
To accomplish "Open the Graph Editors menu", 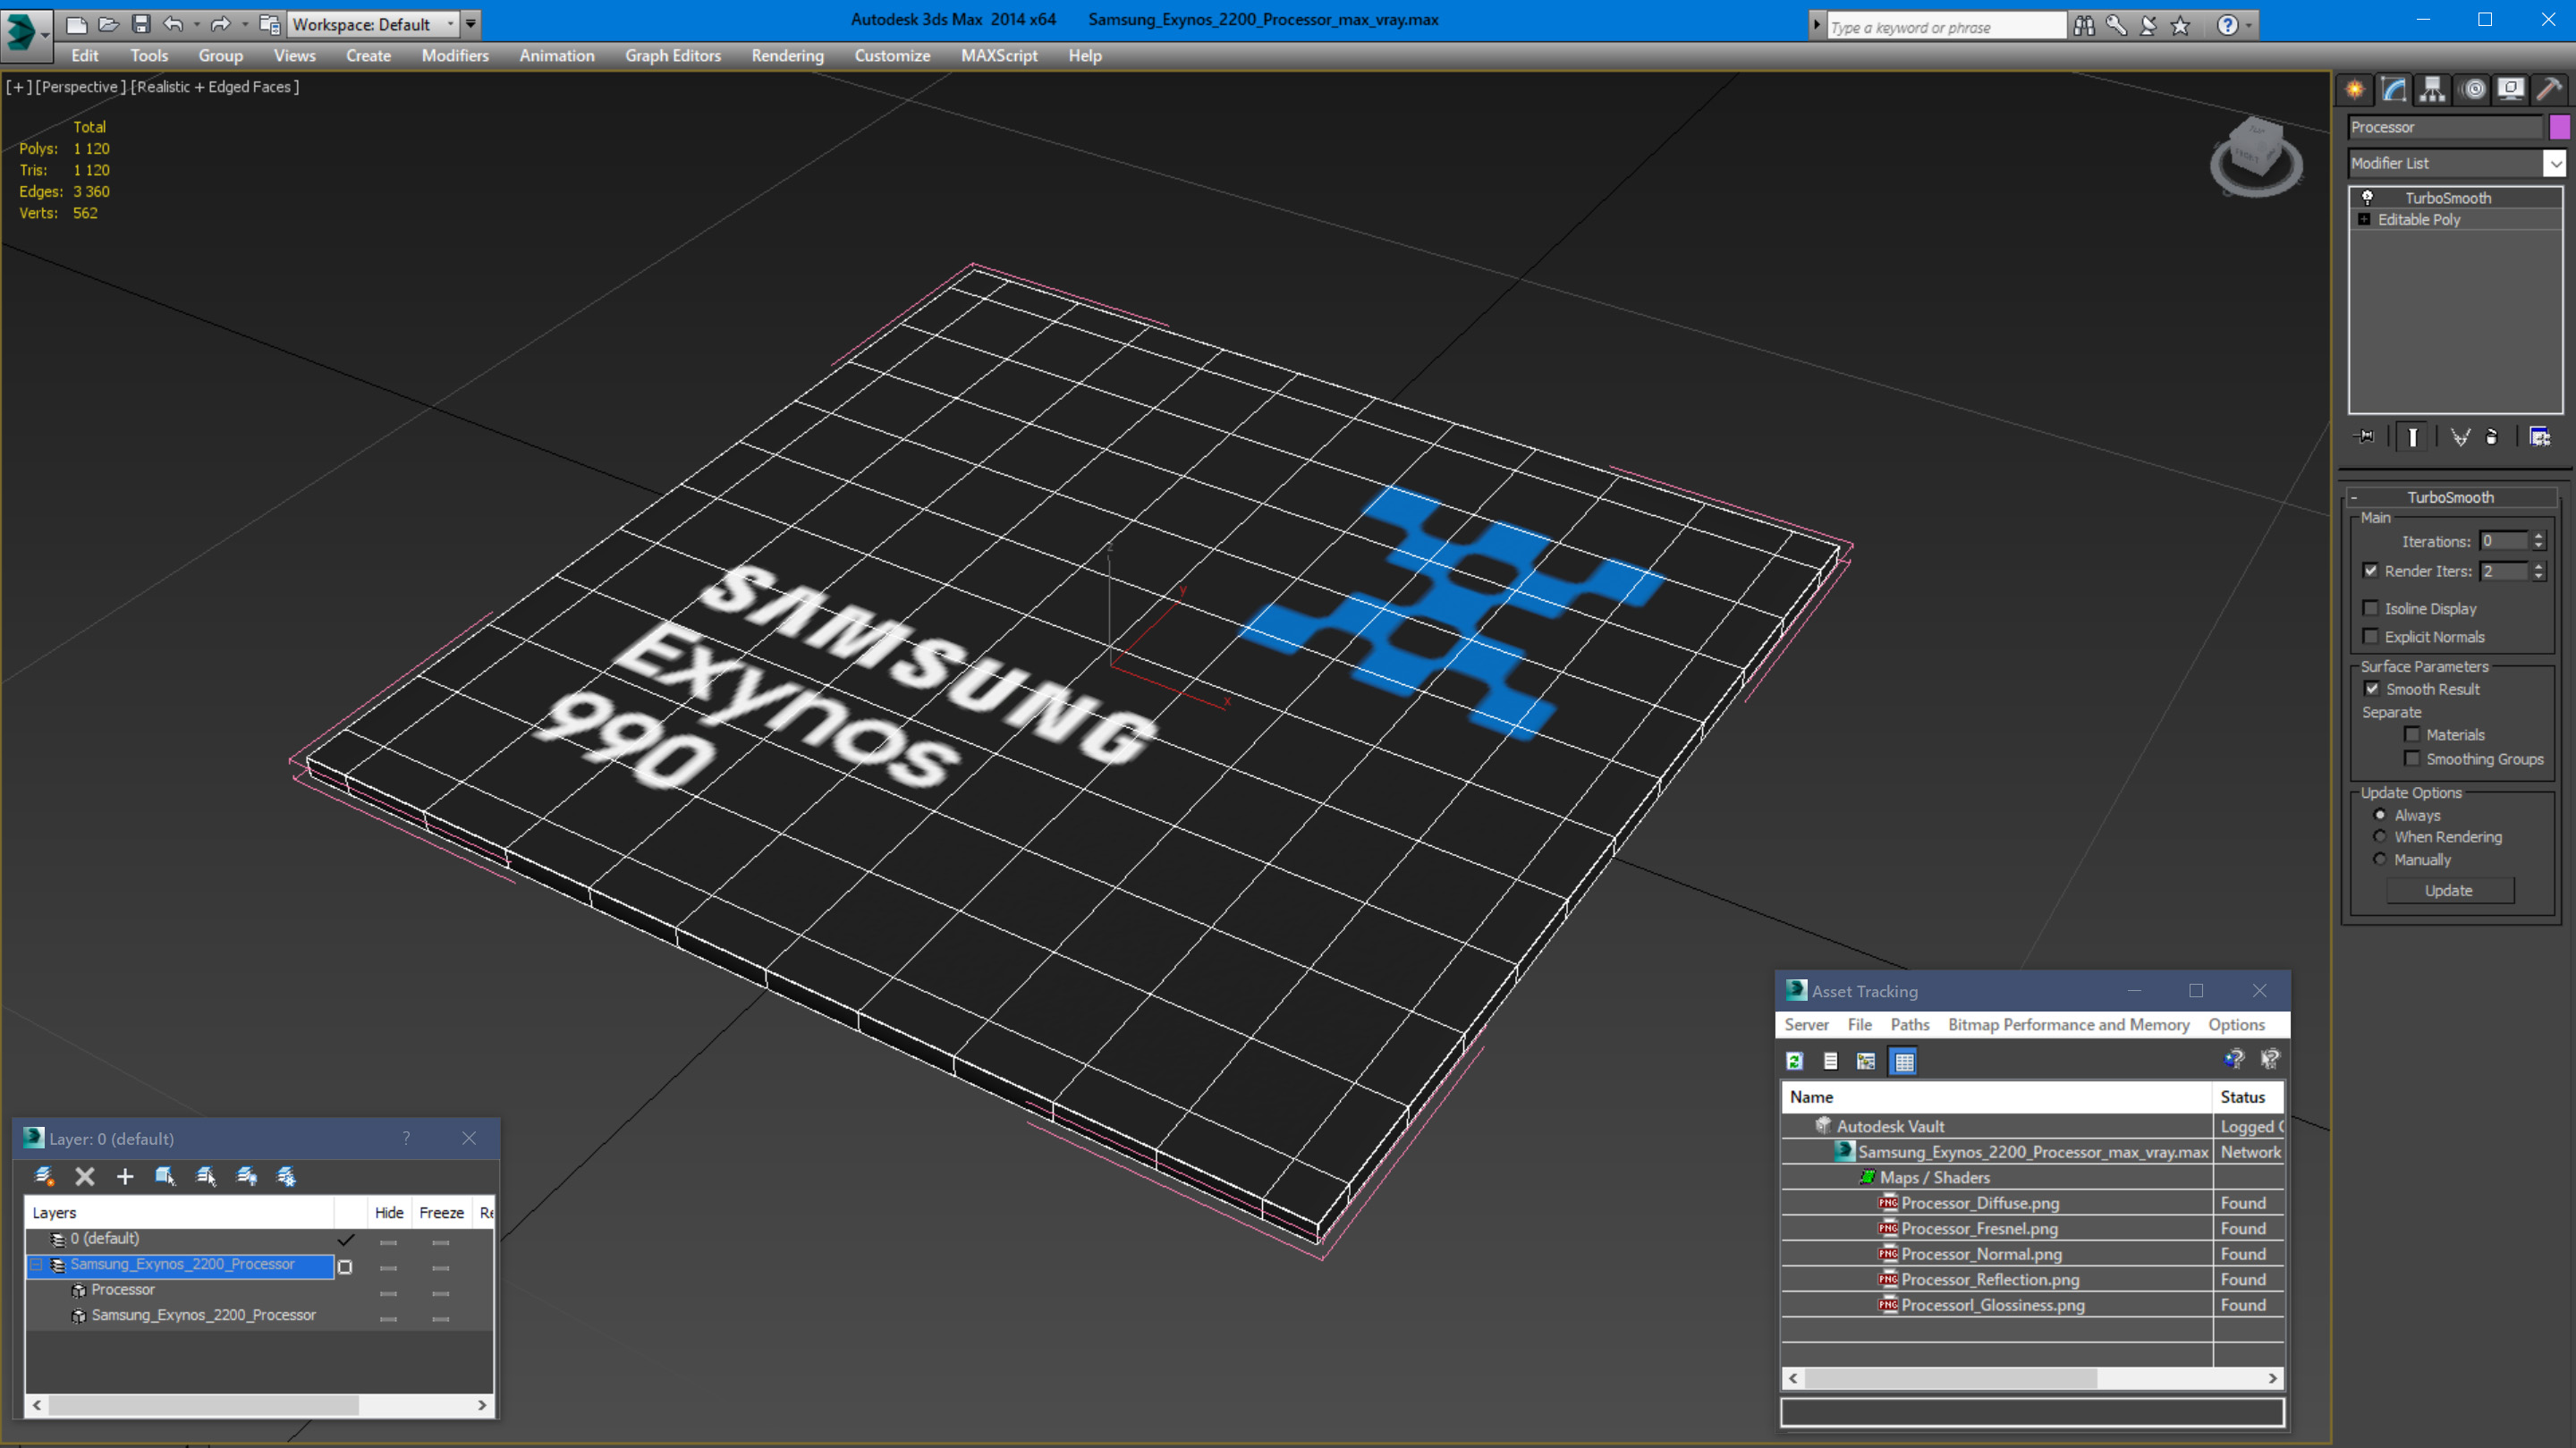I will (x=673, y=56).
